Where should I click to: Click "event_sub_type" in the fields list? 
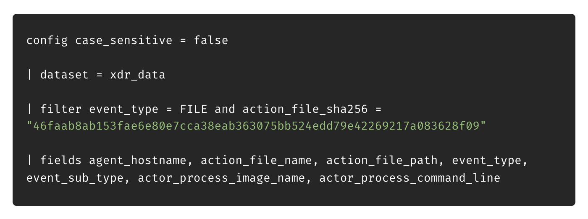tap(75, 178)
